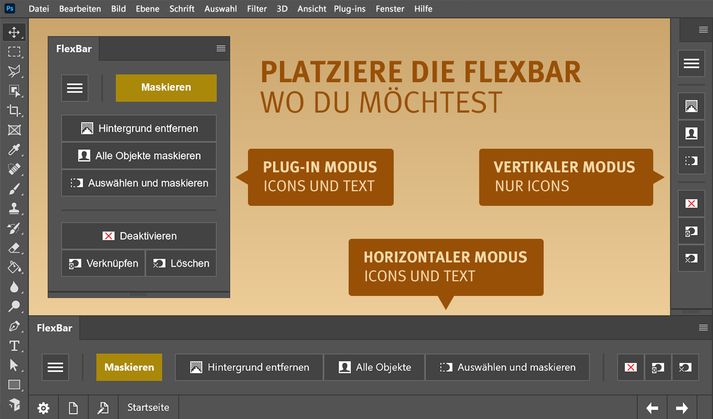Image resolution: width=713 pixels, height=419 pixels.
Task: Open the Plug-ins menu
Action: tap(350, 9)
